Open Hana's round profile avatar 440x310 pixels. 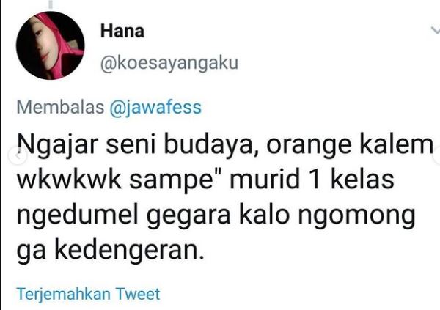[51, 45]
